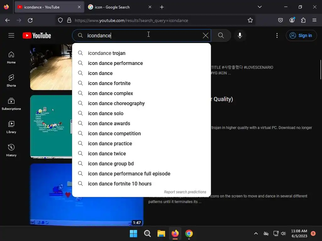Pick suggestion icon dance twice
The image size is (322, 241).
click(x=142, y=153)
